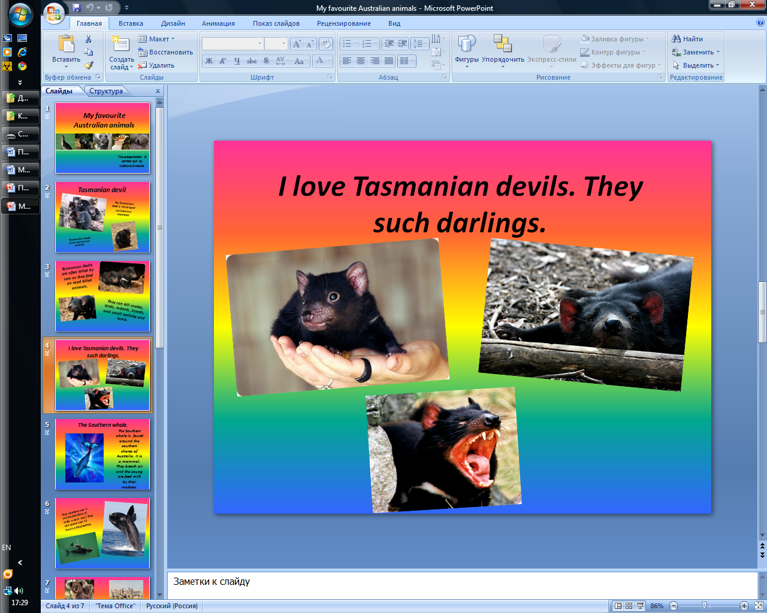
Task: Increase font size with the larger A icon
Action: [297, 44]
